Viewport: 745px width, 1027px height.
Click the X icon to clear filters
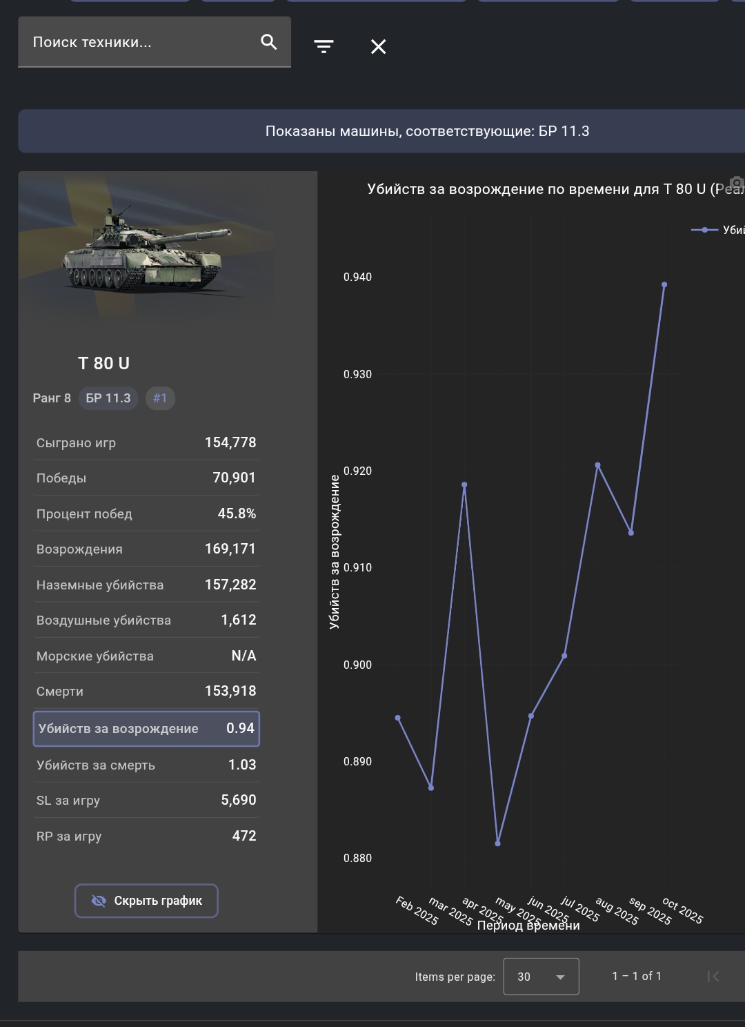(378, 46)
